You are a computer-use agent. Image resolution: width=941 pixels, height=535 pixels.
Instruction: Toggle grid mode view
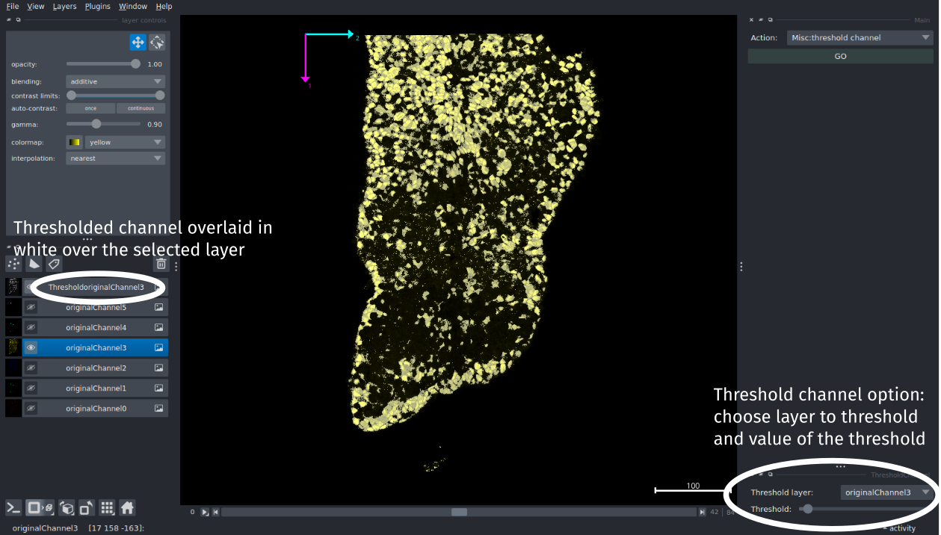click(107, 508)
